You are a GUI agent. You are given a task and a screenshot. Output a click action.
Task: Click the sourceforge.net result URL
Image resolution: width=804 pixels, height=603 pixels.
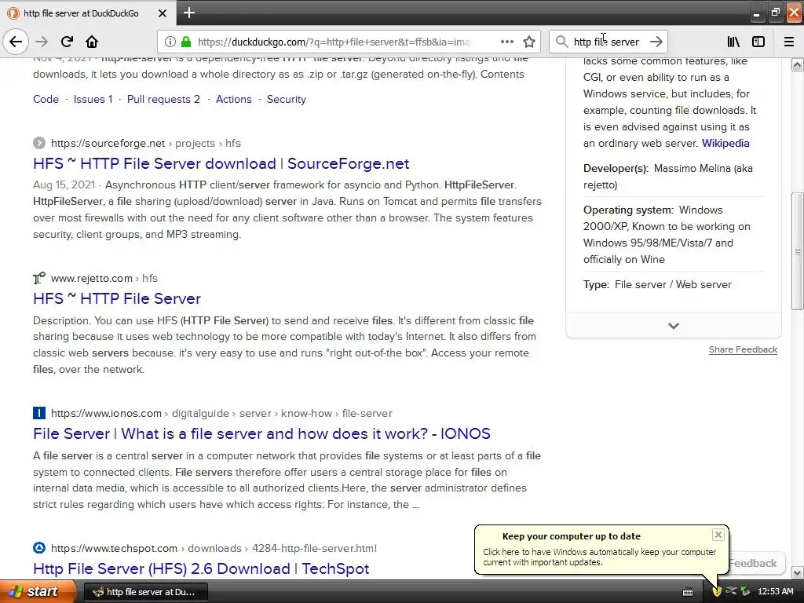[x=145, y=143]
